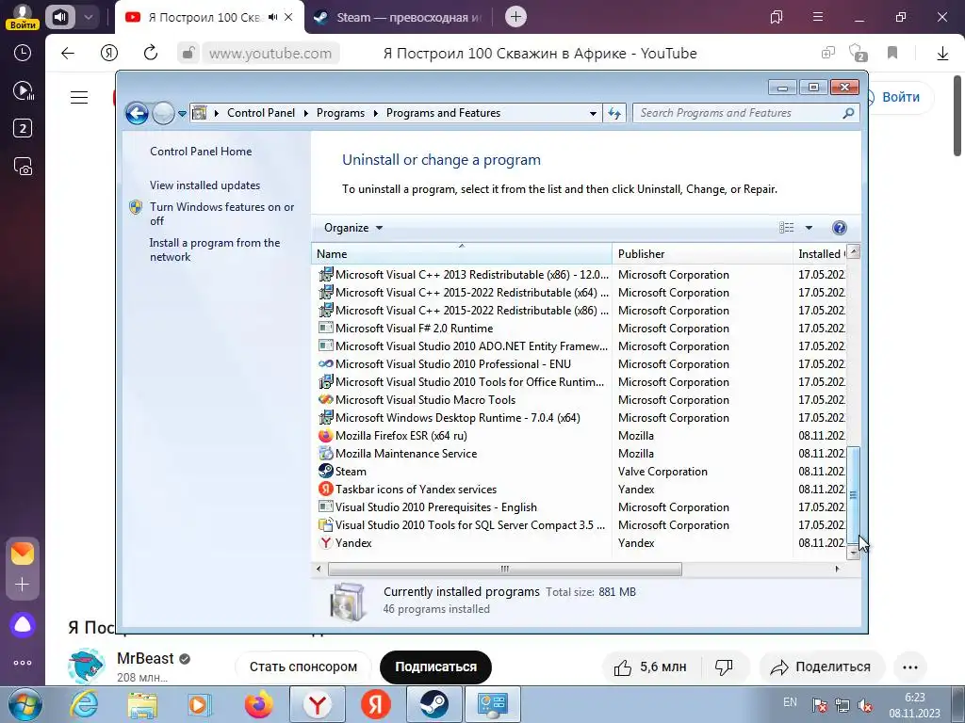Click the Yandex program icon in list
The height and width of the screenshot is (723, 965).
(x=325, y=543)
